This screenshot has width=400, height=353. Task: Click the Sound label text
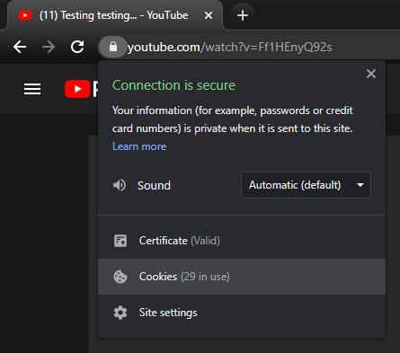point(154,186)
